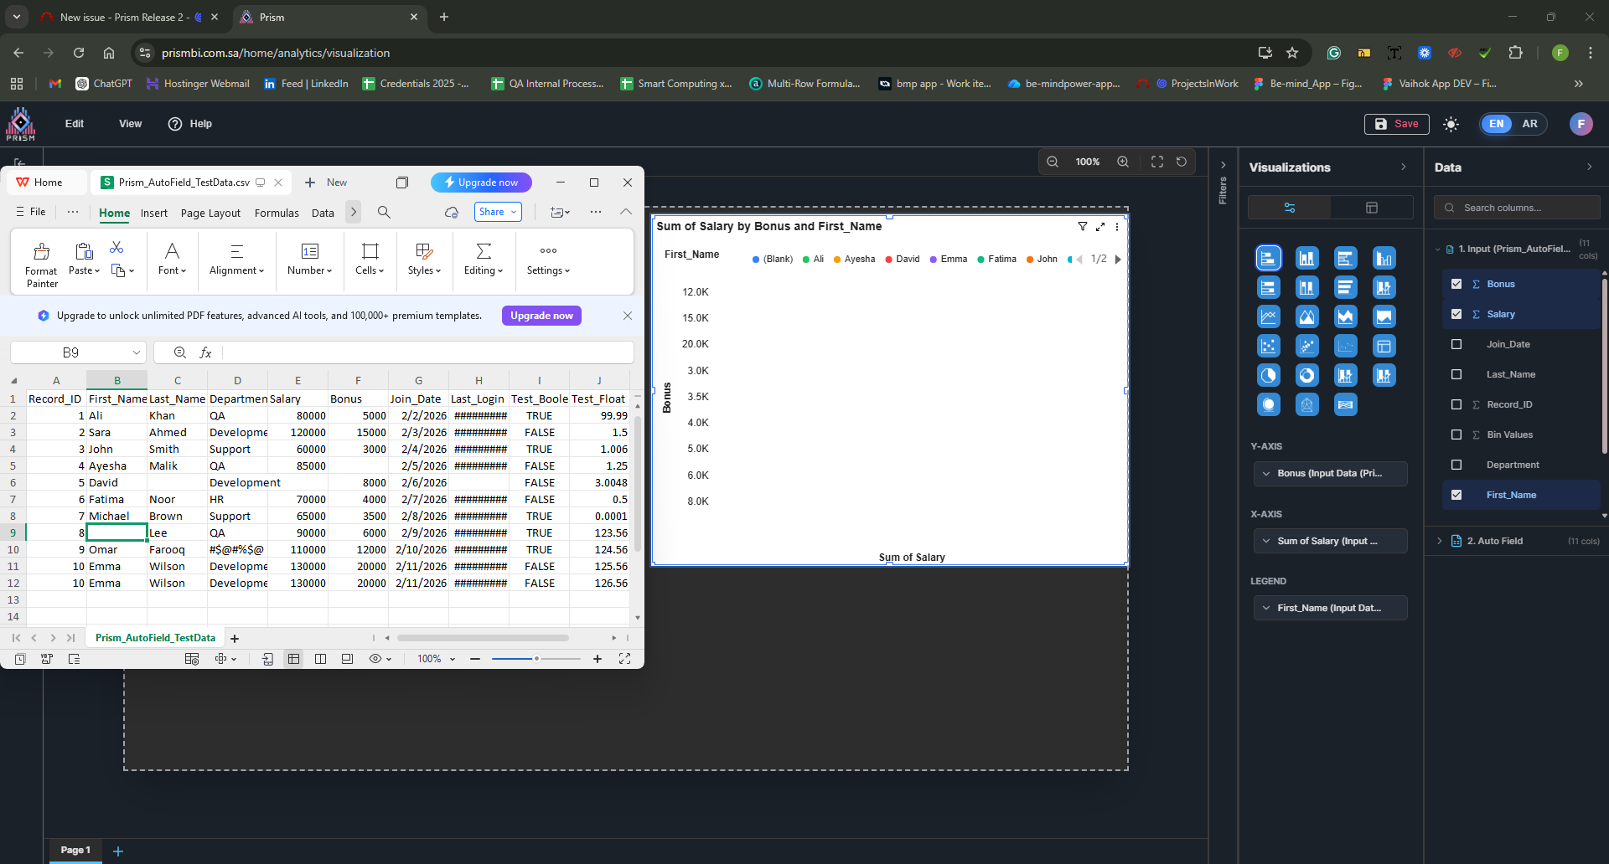Open the View menu in Prism

click(130, 124)
